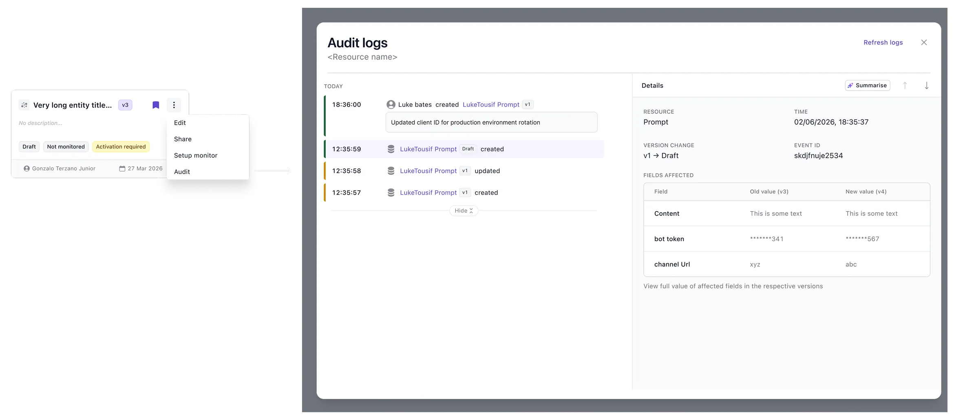Click v1 badge in the 18:36:00 entry

click(528, 104)
